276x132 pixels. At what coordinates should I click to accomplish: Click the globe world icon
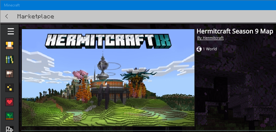click(x=199, y=49)
